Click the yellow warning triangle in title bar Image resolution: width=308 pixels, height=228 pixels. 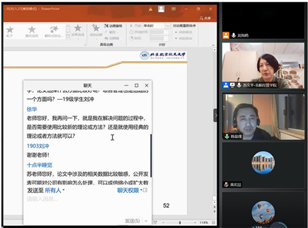point(150,9)
